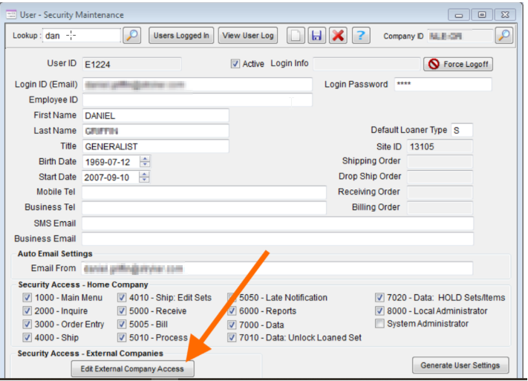The image size is (528, 381).
Task: Adjust the Start Date spinner arrows
Action: coord(145,177)
